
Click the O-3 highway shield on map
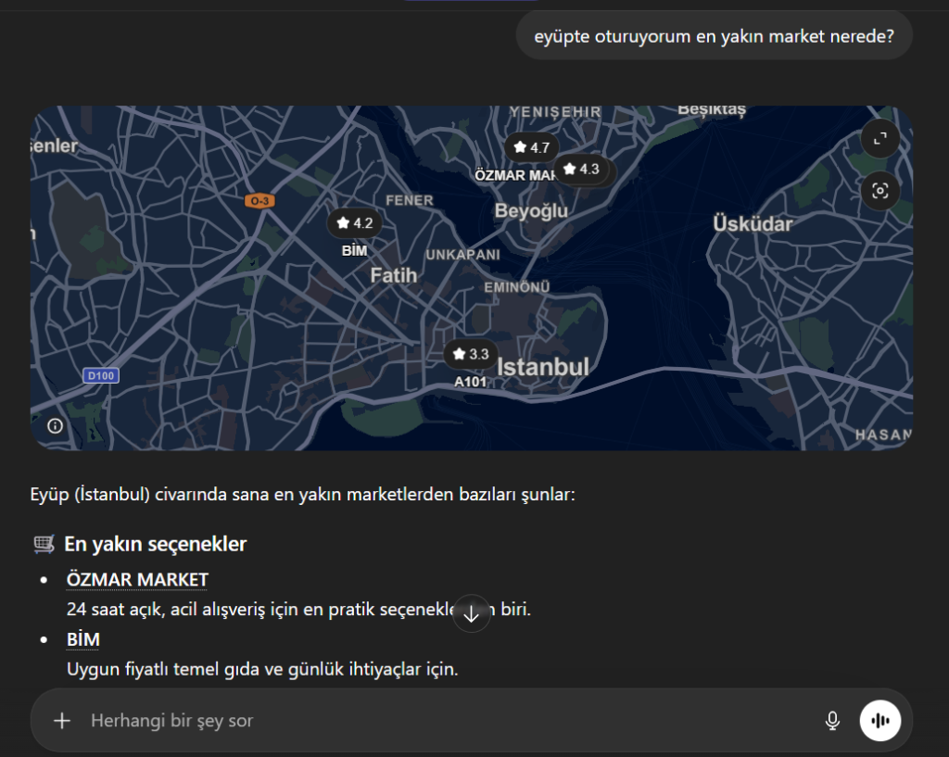pyautogui.click(x=259, y=199)
